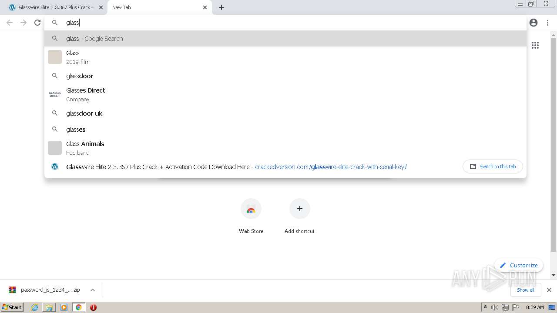Viewport: 557px width, 313px height.
Task: Open the volume speaker tray icon
Action: tap(495, 307)
